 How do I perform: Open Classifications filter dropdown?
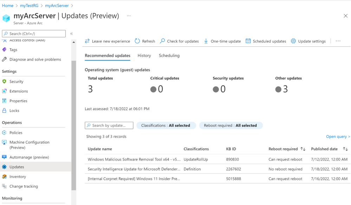(x=166, y=125)
